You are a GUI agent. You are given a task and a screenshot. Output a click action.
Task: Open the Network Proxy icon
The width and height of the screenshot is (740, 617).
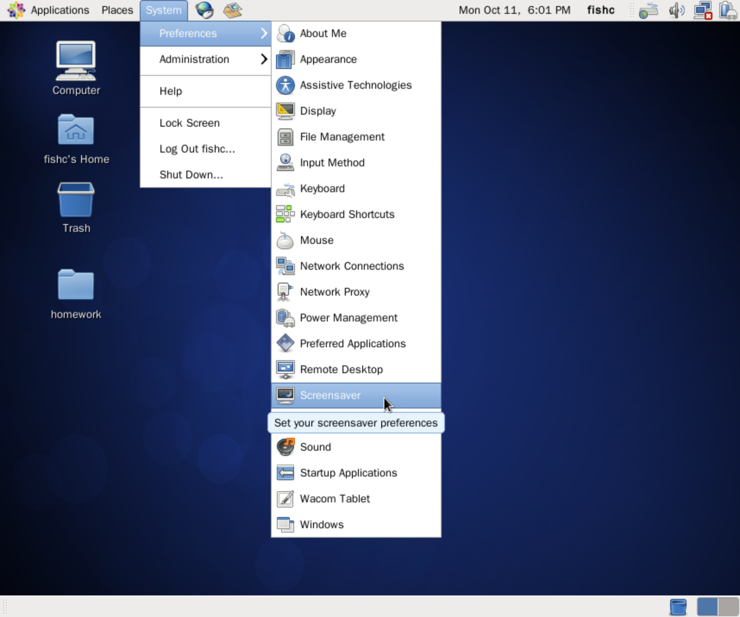pos(285,292)
